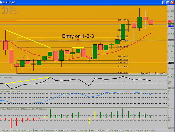Open the chart window system menu icon

pos(1,2)
